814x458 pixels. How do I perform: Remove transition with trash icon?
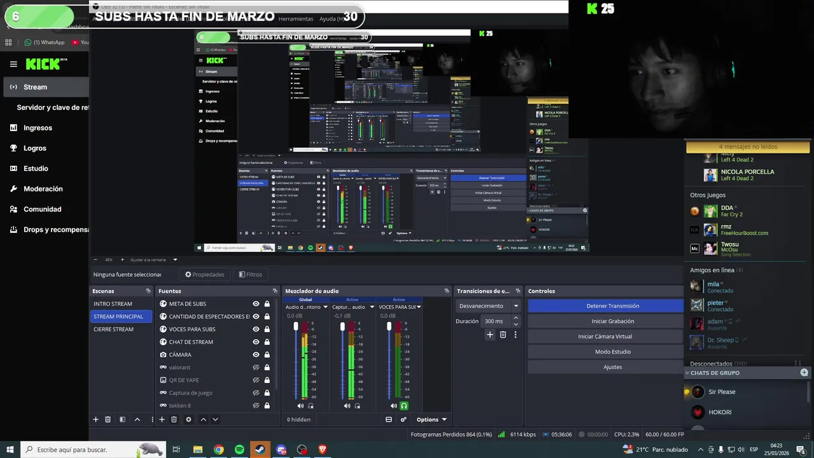click(503, 335)
